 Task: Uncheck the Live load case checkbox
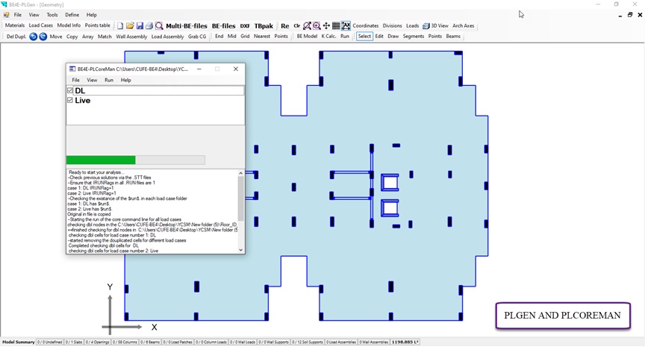[x=70, y=101]
